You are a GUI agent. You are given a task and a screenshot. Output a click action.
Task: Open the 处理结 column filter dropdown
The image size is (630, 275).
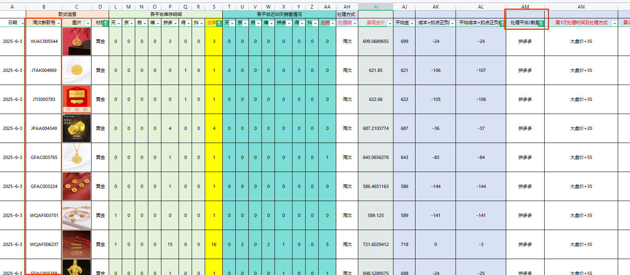tap(354, 24)
